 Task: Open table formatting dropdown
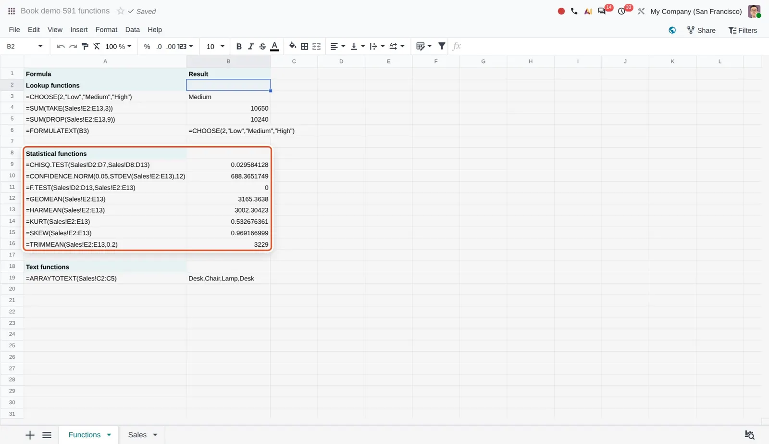[x=424, y=47]
